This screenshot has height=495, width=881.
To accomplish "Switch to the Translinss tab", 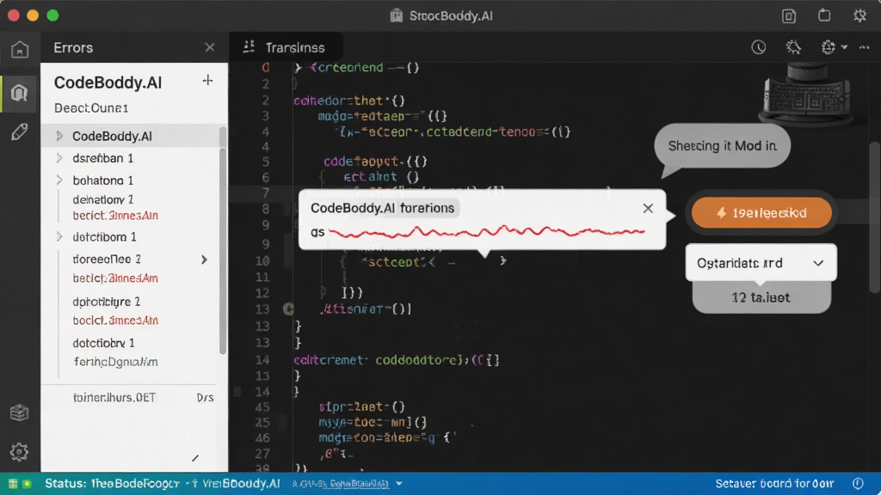I will click(286, 48).
